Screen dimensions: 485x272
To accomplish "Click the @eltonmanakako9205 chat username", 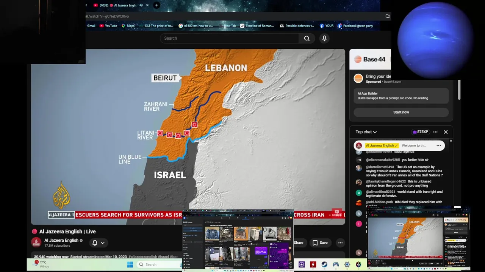I will [383, 160].
